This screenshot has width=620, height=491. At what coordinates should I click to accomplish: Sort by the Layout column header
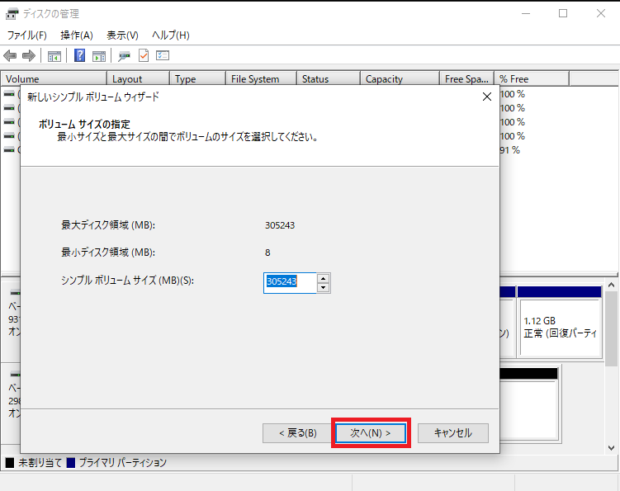139,79
